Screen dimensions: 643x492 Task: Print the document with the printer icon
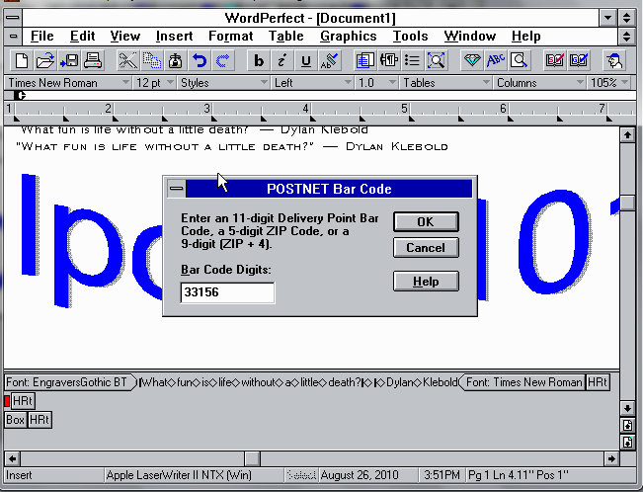[93, 61]
